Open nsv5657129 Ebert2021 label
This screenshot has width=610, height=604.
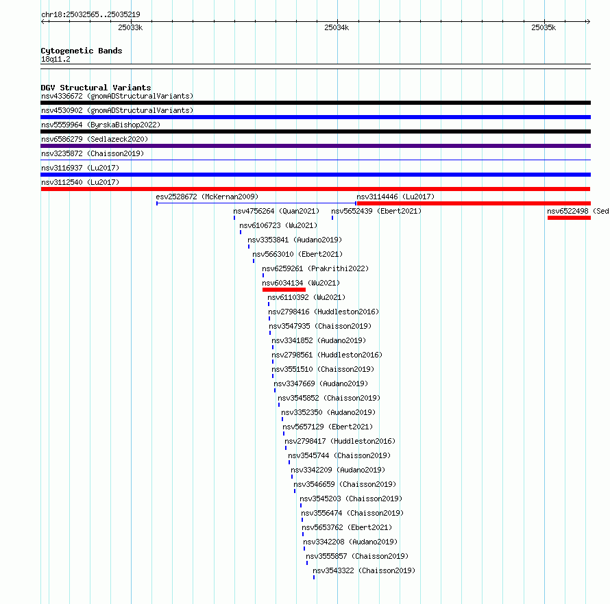coord(328,427)
